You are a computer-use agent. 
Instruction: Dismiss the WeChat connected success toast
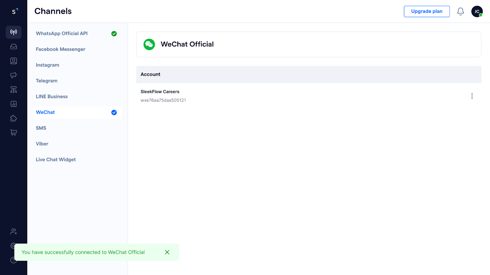(167, 252)
